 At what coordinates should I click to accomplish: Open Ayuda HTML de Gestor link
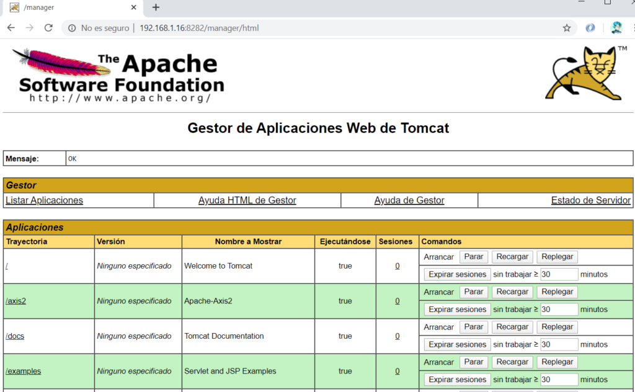pyautogui.click(x=247, y=200)
